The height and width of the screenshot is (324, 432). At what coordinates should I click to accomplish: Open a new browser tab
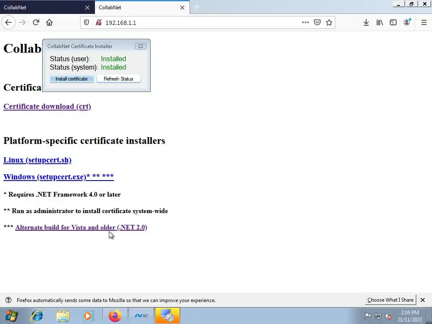pyautogui.click(x=197, y=7)
